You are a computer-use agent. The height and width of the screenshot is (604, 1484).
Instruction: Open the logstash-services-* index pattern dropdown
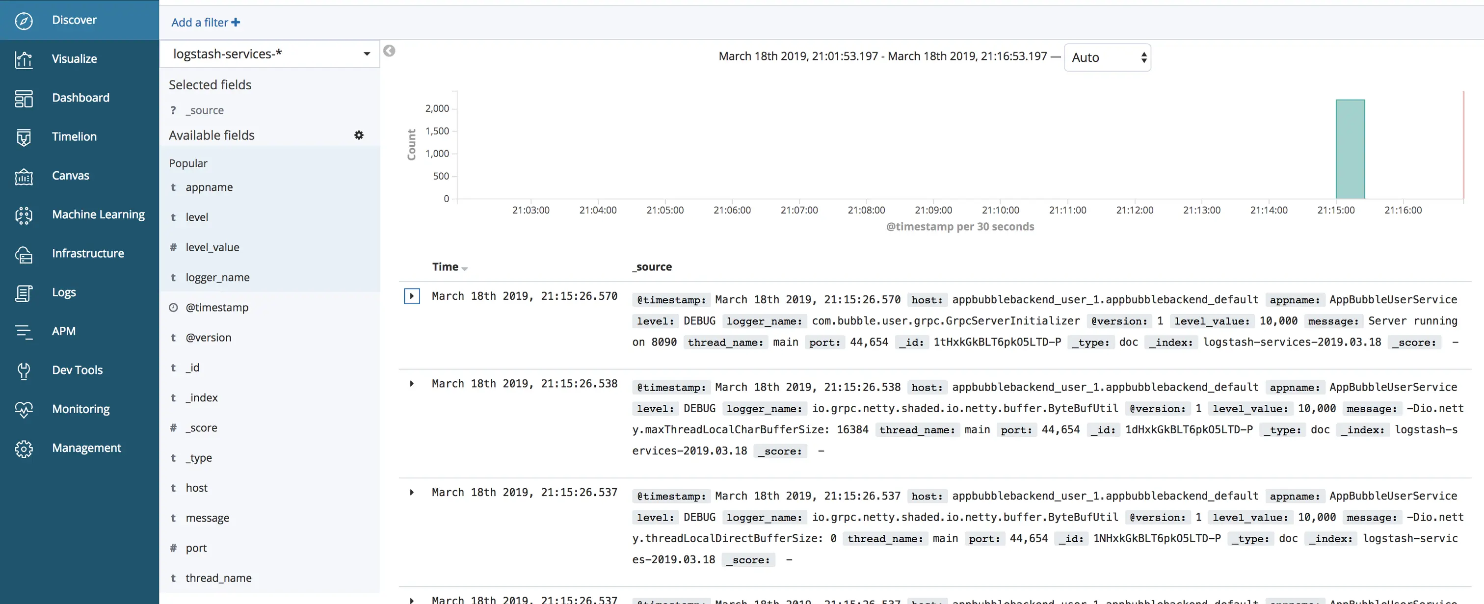(269, 54)
